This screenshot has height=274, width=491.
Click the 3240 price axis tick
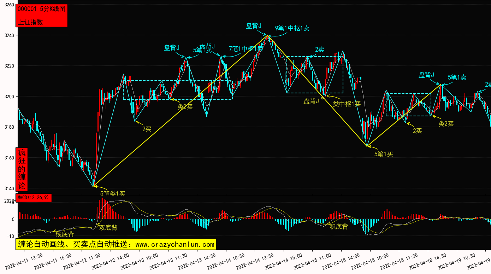[9, 36]
